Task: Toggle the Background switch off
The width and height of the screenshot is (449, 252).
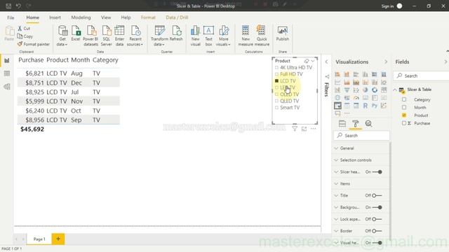Action: 377,207
